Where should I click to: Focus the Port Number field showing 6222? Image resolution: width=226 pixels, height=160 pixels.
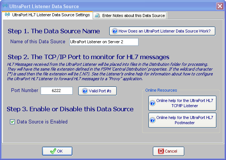click(56, 91)
